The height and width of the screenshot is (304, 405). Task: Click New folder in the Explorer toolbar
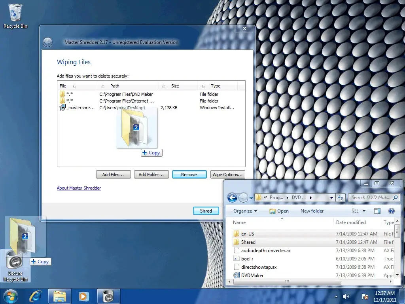[x=312, y=211]
